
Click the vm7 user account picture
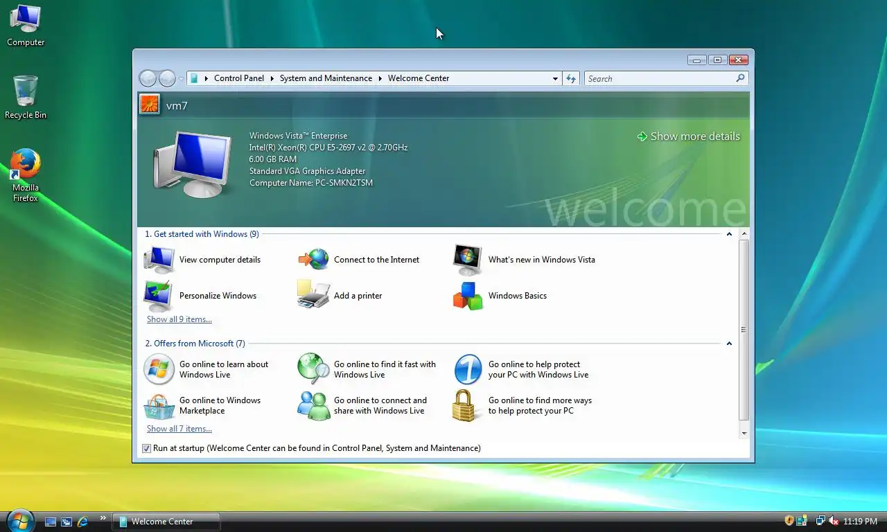[x=150, y=104]
